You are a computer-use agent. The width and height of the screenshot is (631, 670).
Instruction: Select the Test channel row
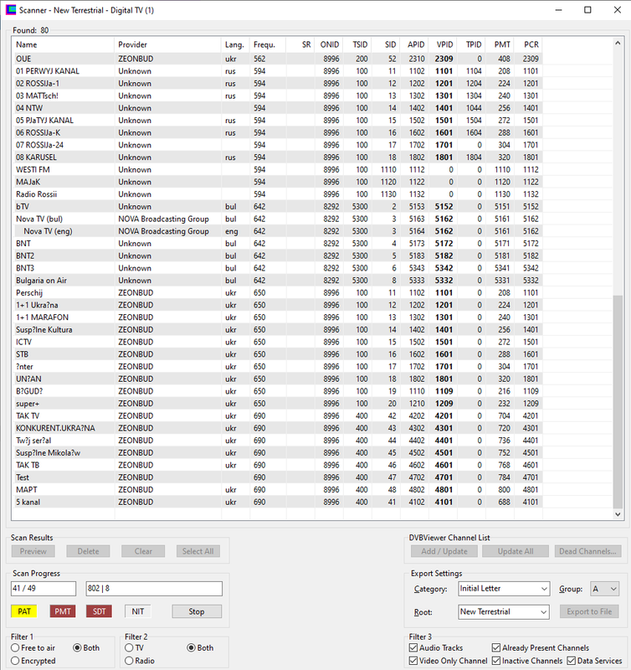click(x=278, y=477)
